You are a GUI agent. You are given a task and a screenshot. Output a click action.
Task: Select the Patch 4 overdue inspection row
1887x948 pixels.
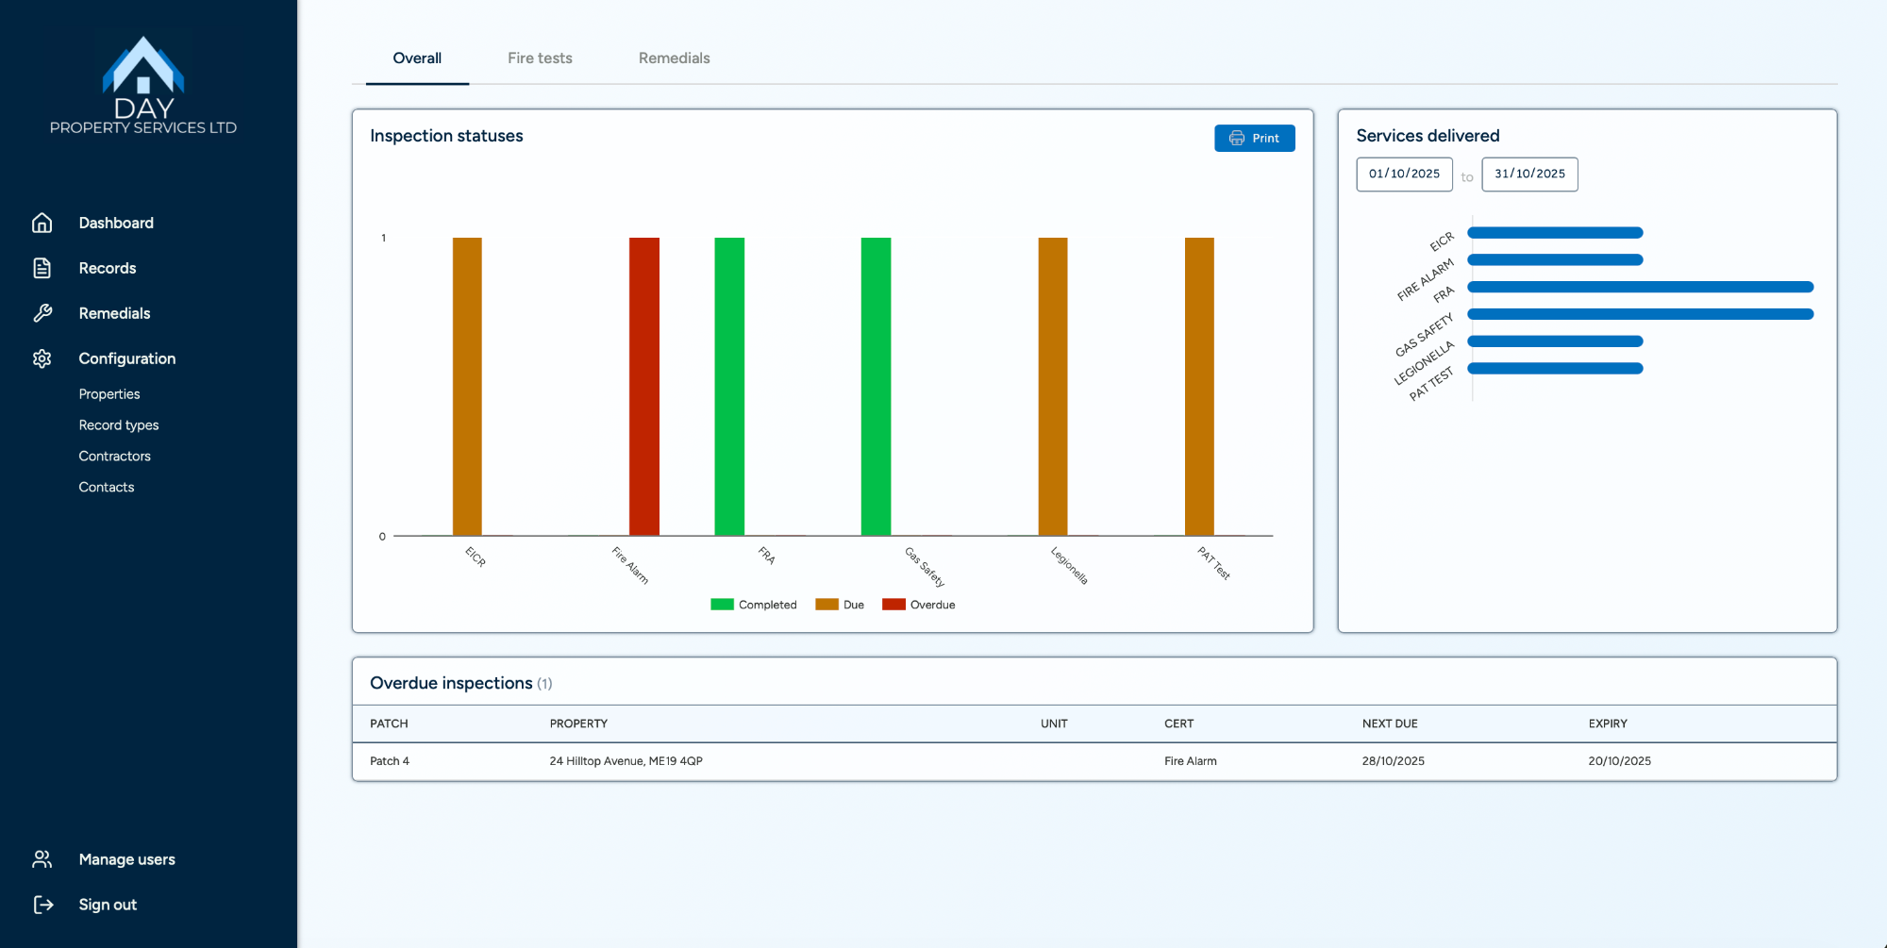[x=1094, y=761]
